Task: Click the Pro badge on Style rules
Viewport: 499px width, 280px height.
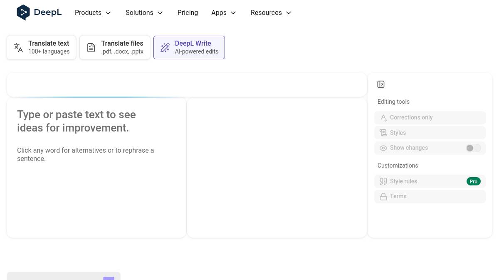Action: pyautogui.click(x=473, y=181)
